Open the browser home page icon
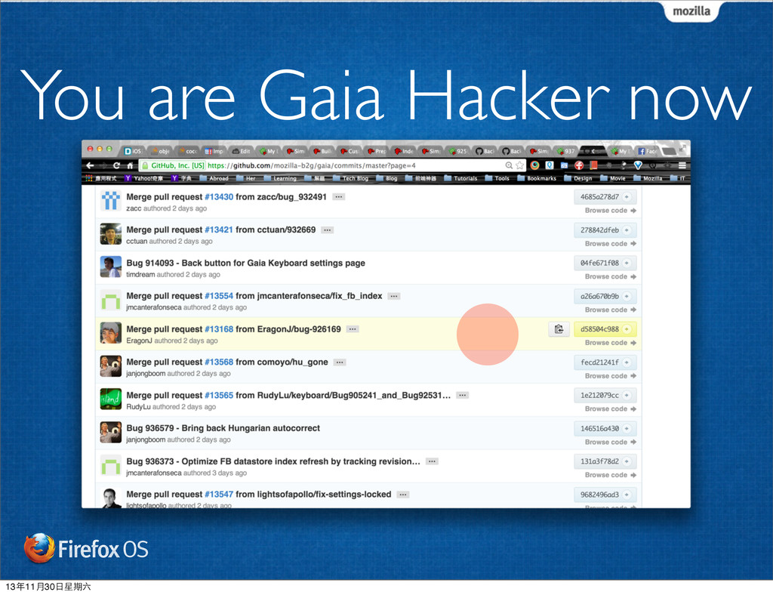The width and height of the screenshot is (773, 595). click(x=130, y=165)
